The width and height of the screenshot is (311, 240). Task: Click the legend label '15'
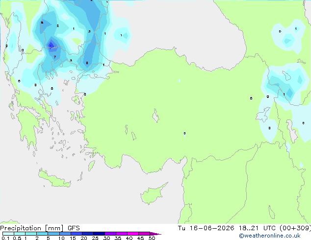73,238
